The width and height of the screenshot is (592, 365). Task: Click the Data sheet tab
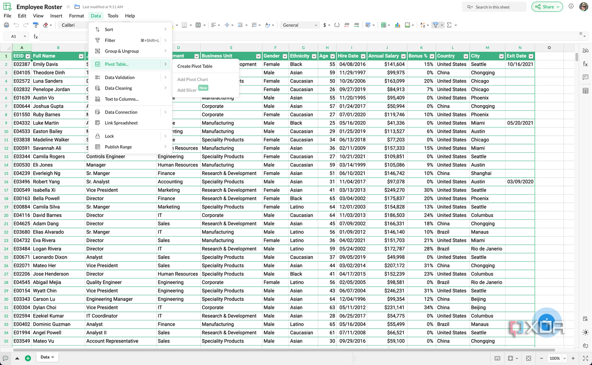click(47, 357)
